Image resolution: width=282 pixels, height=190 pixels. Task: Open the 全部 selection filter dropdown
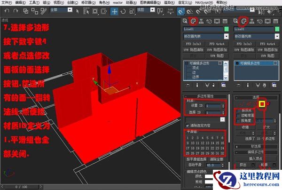[x=70, y=10]
